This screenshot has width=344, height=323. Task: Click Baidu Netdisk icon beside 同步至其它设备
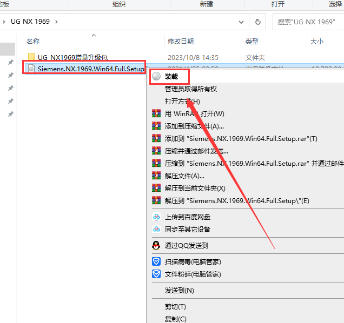tap(156, 229)
